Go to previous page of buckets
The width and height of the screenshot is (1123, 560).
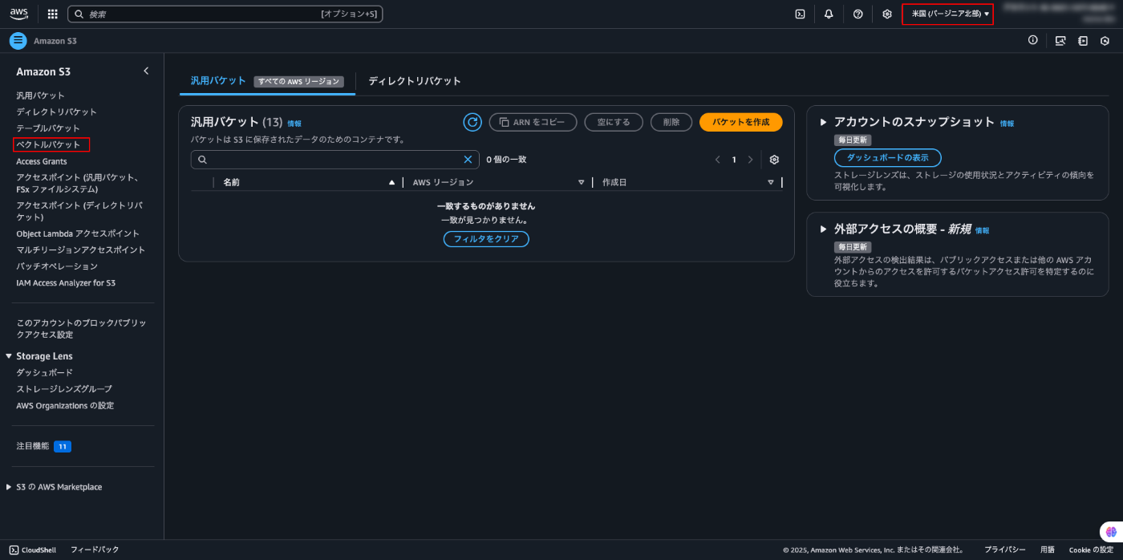tap(718, 160)
